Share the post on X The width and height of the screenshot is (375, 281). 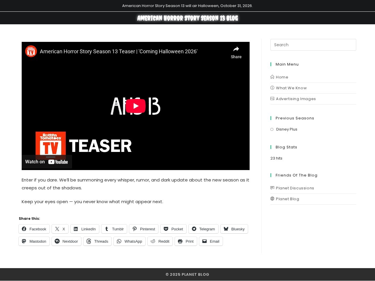60,229
